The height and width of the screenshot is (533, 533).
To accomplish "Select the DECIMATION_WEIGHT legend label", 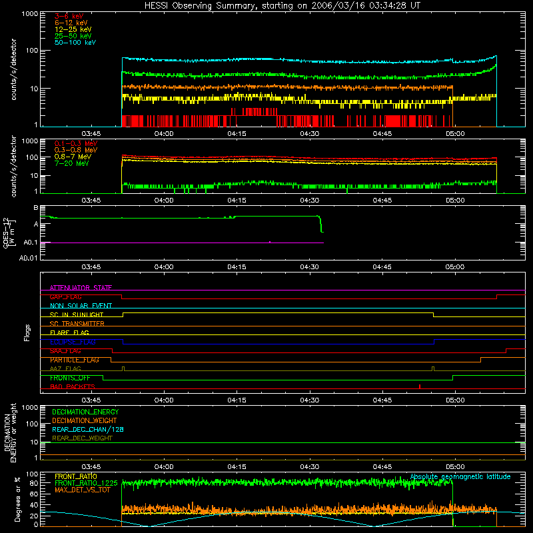I will tap(85, 420).
